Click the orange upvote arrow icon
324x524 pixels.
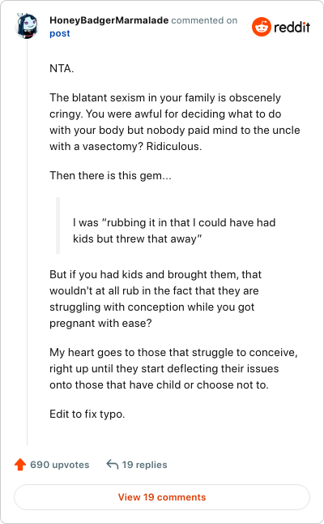[20, 464]
